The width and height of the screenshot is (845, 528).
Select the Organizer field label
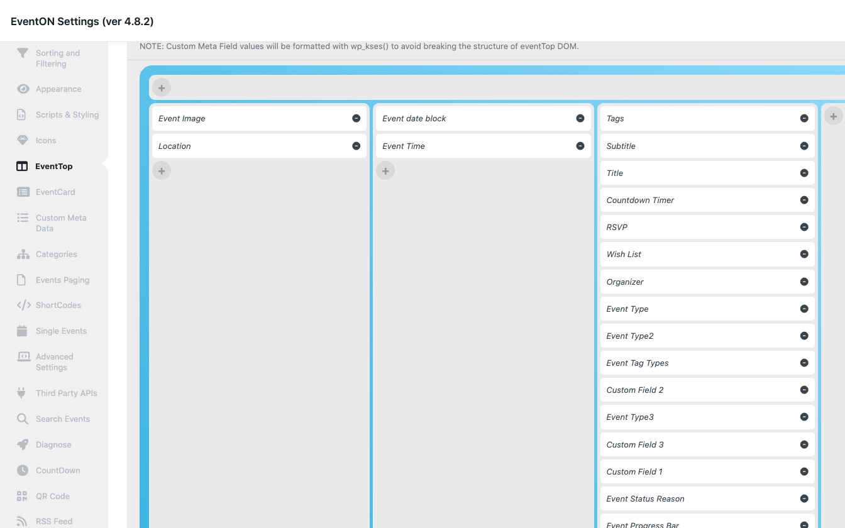coord(625,282)
